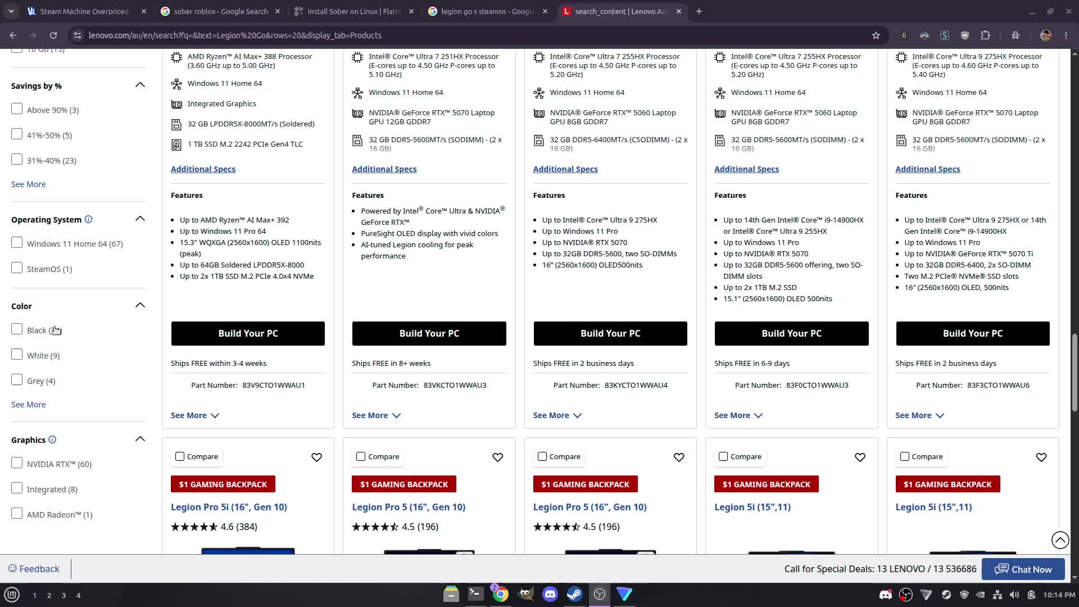The image size is (1079, 607).
Task: View site information icon in address bar
Action: pos(78,35)
